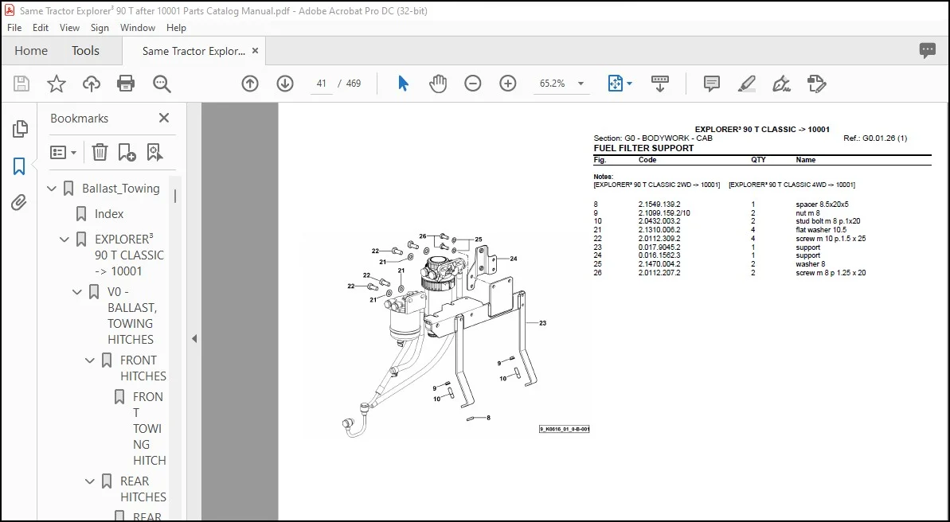
Task: Click part code 0.017.9045.2
Action: point(659,247)
